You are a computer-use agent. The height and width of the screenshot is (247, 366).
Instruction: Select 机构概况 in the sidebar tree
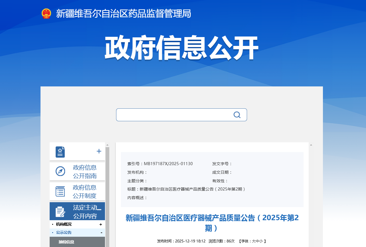pos(64,224)
